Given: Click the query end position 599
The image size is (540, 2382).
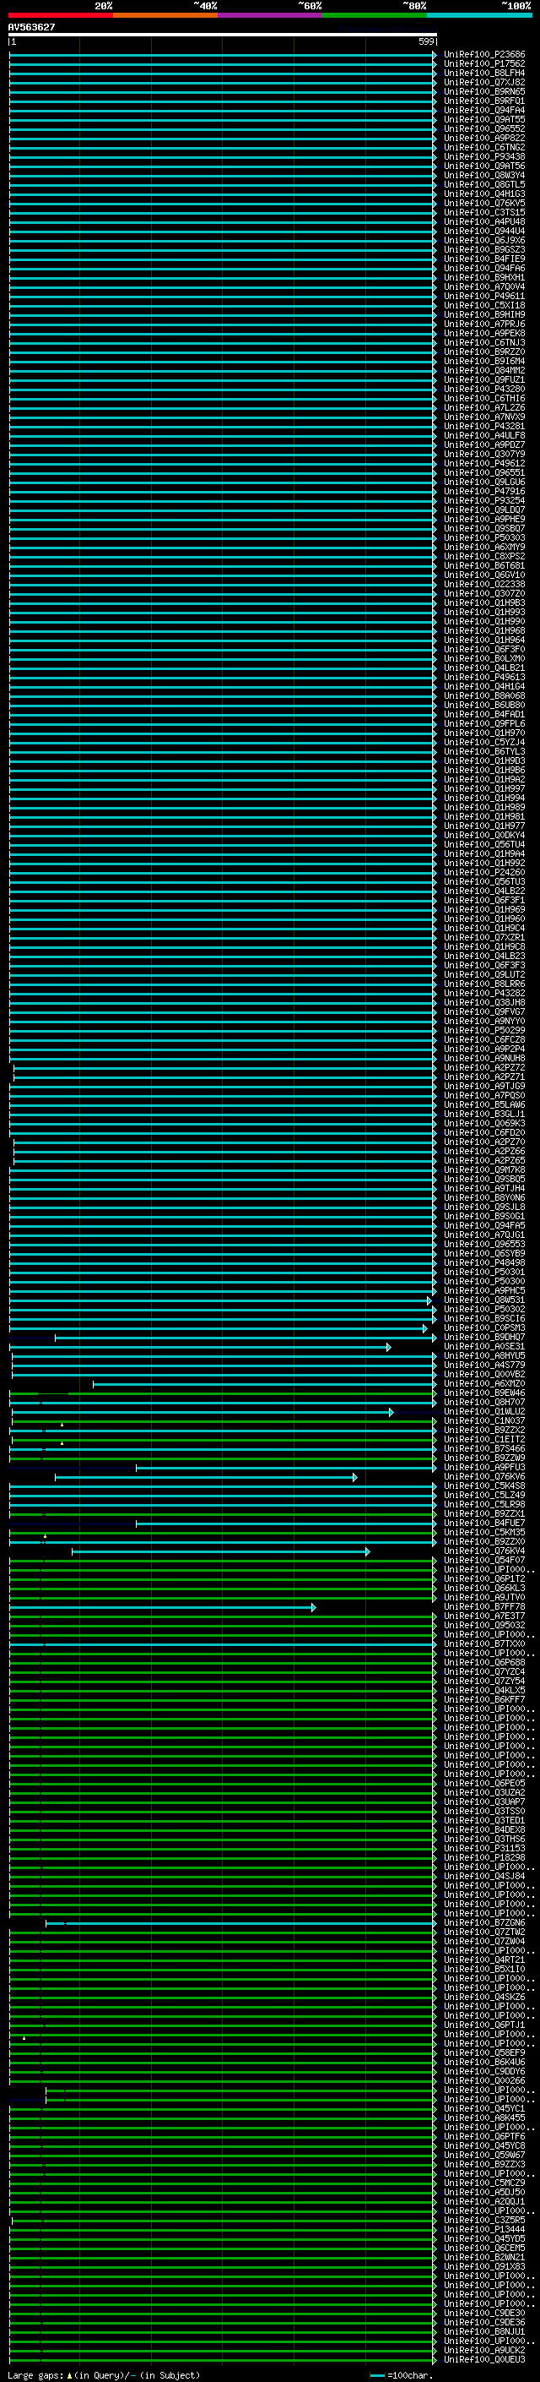Looking at the screenshot, I should point(425,41).
